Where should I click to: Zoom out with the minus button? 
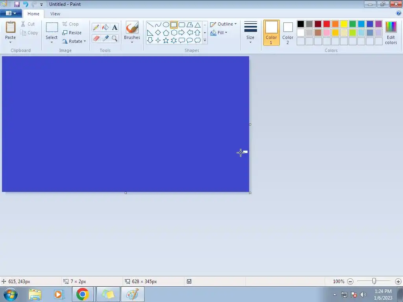pos(350,282)
